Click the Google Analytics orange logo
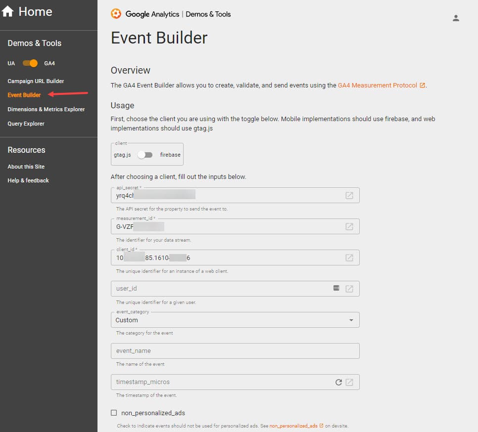 (116, 14)
